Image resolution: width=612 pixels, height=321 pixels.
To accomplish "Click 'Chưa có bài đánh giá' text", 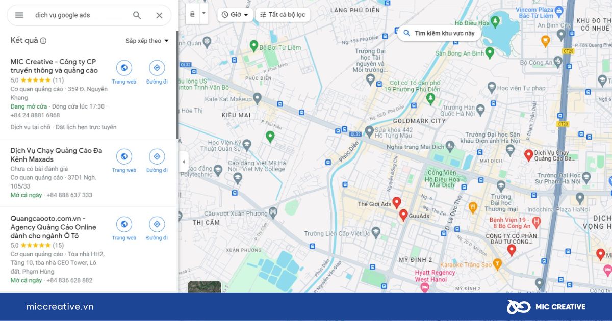I will (39, 169).
